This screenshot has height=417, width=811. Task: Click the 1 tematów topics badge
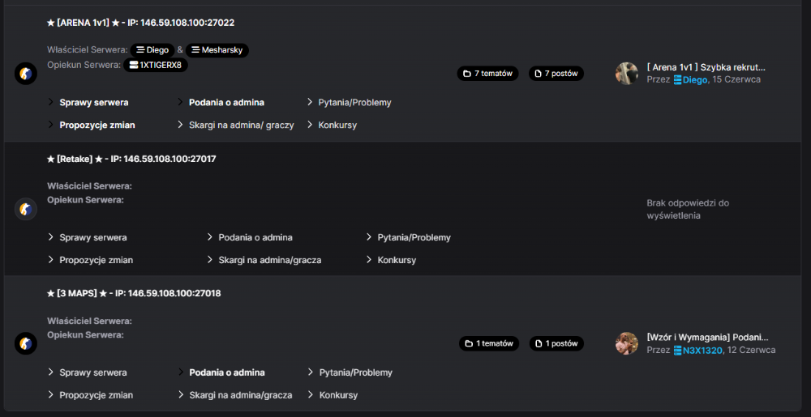(489, 343)
